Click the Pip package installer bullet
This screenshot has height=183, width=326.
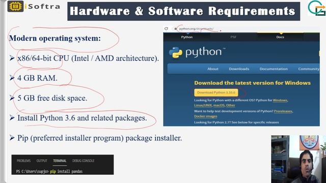100,138
